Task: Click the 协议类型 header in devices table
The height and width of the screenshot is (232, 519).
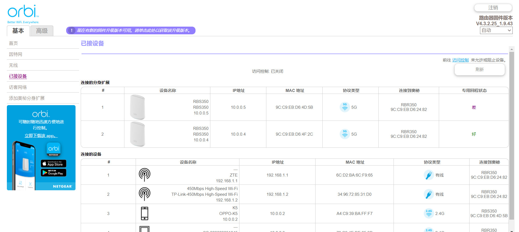Action: (432, 162)
